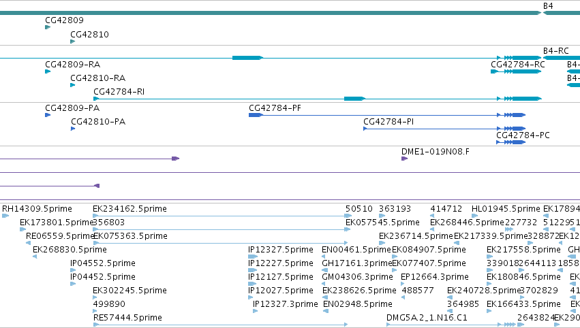Image resolution: width=580 pixels, height=328 pixels.
Task: Select EST EK234162.5prime
Action: click(129, 209)
